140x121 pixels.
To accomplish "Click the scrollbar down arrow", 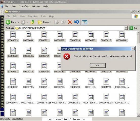I will coord(138,115).
